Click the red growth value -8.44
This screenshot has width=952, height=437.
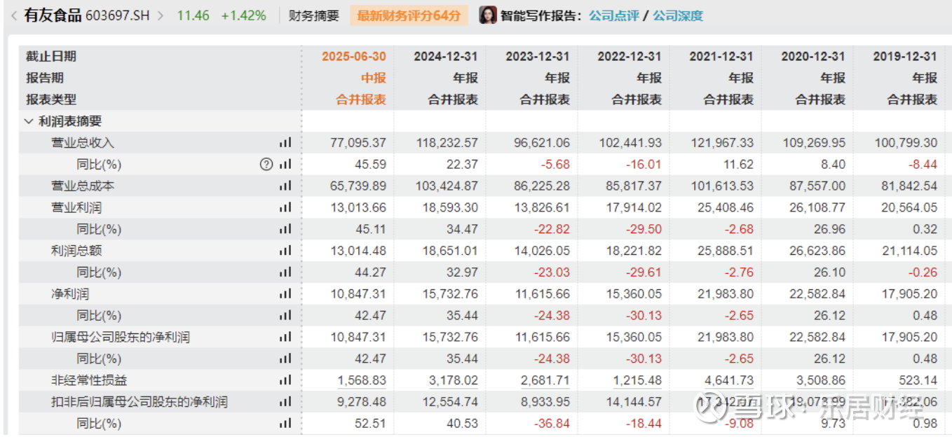923,165
